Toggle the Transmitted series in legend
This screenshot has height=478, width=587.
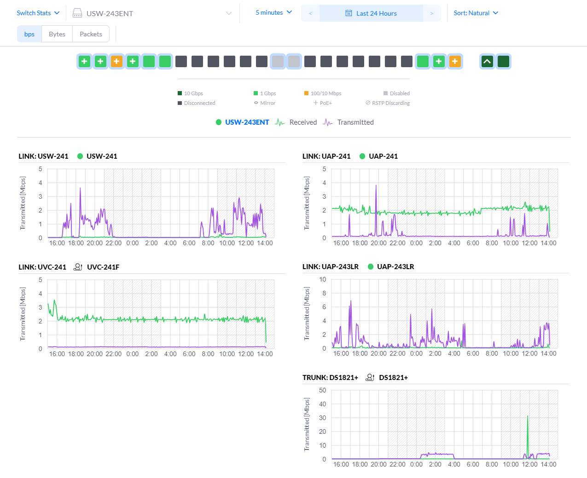pos(349,122)
